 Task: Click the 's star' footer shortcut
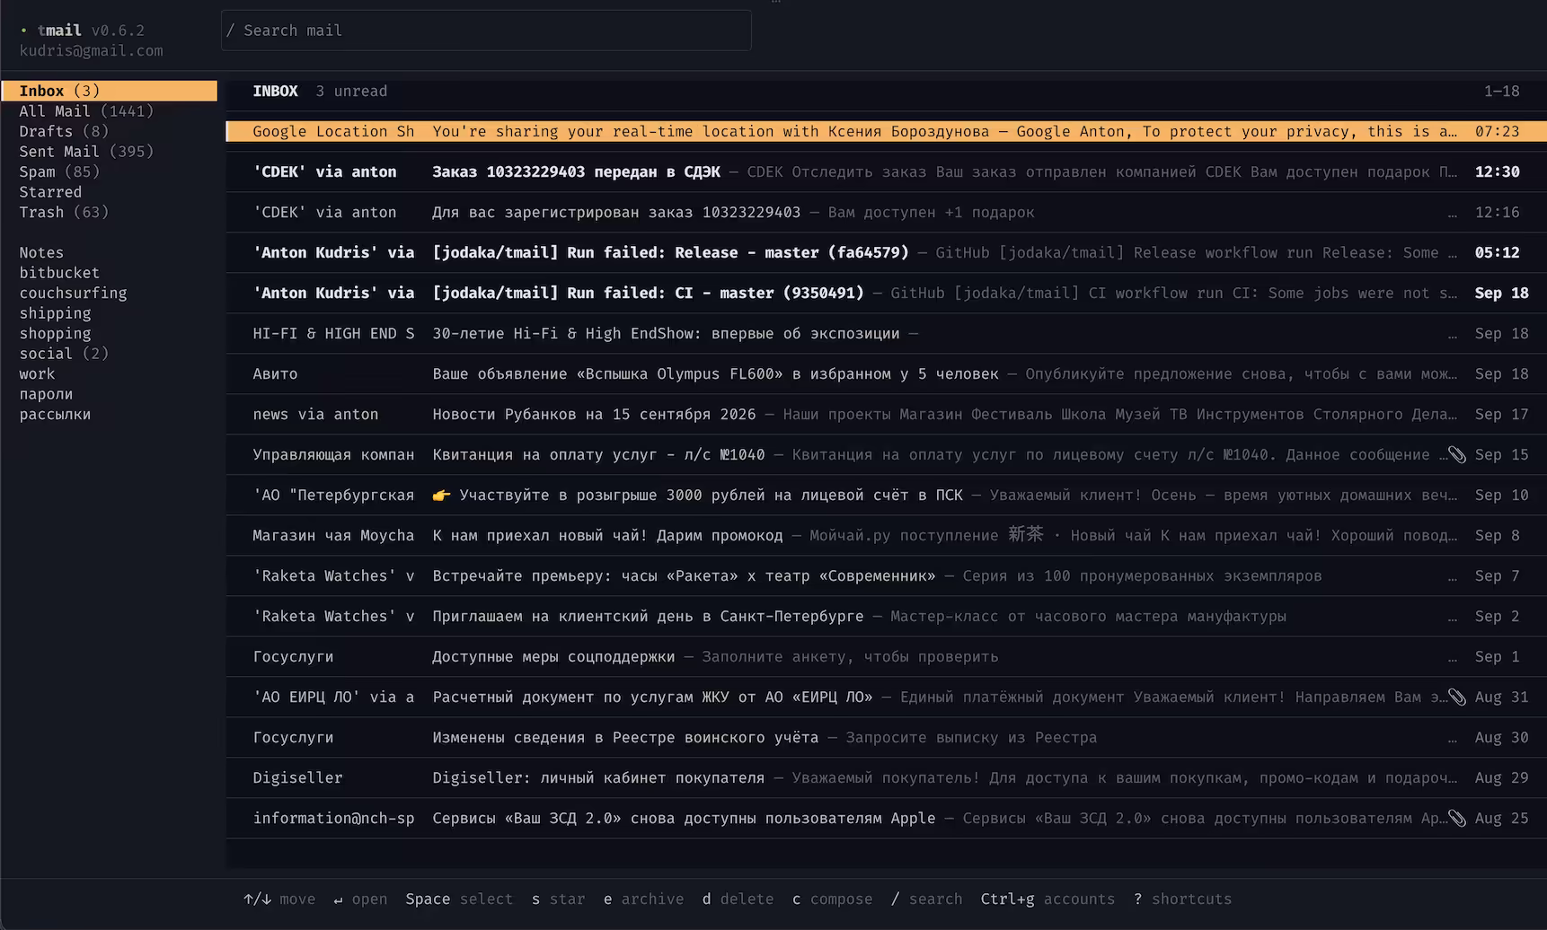point(558,899)
